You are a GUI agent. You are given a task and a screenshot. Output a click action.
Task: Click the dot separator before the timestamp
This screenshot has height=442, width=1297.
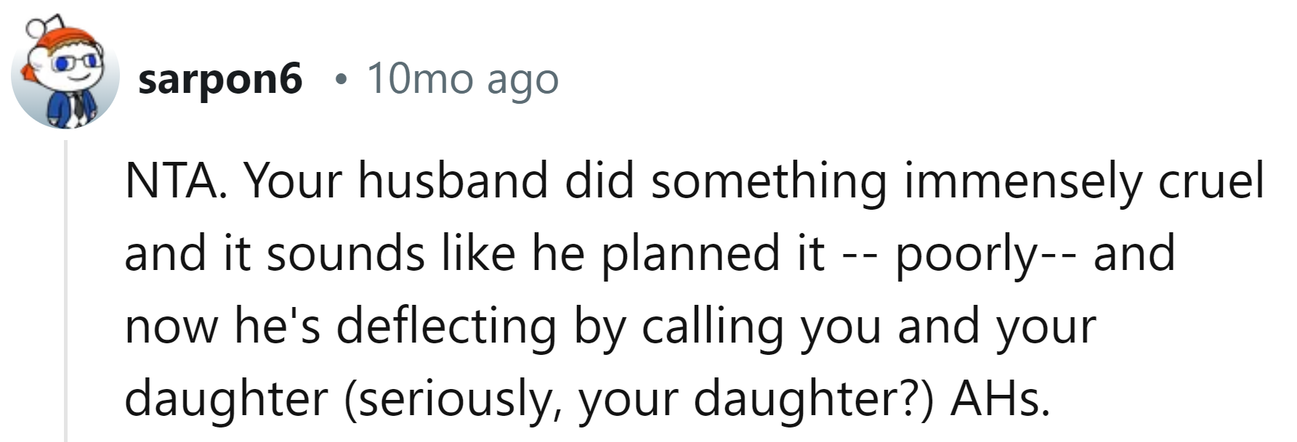point(338,80)
